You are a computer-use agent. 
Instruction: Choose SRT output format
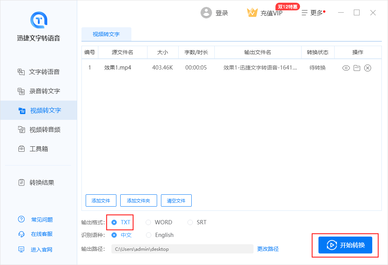190,222
